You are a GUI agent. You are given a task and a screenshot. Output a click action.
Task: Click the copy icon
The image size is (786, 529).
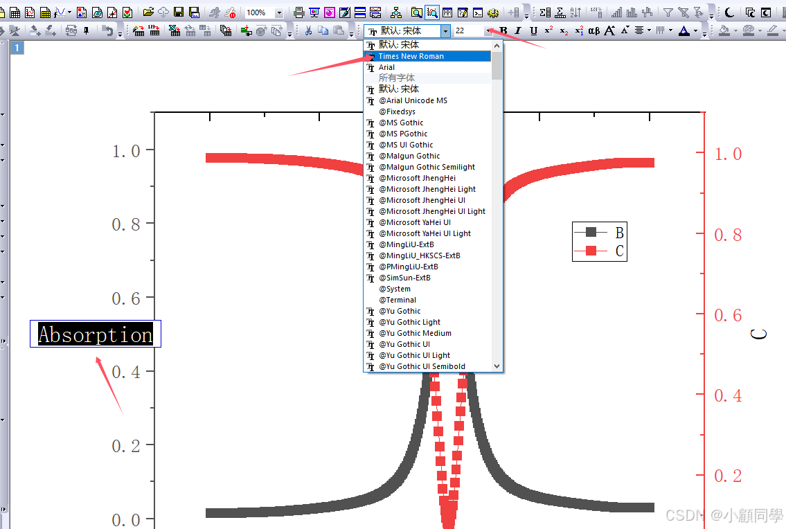pos(323,30)
